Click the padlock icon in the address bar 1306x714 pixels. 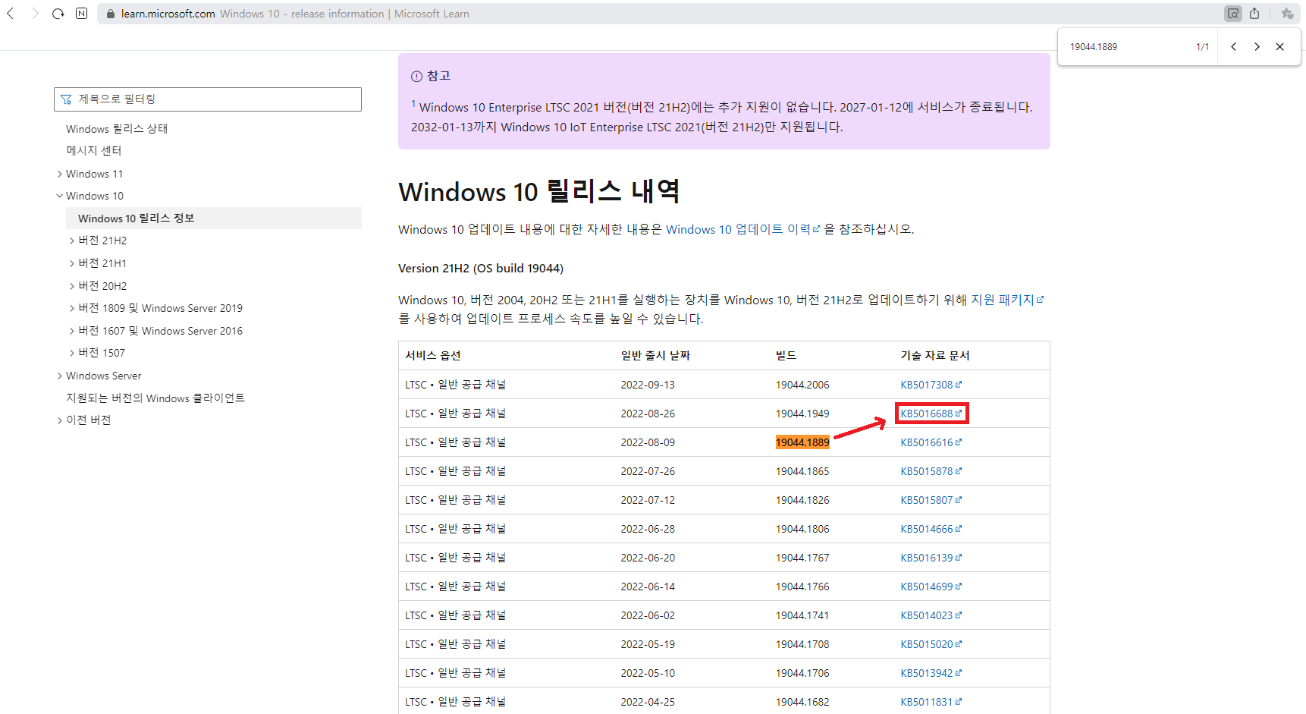click(111, 14)
